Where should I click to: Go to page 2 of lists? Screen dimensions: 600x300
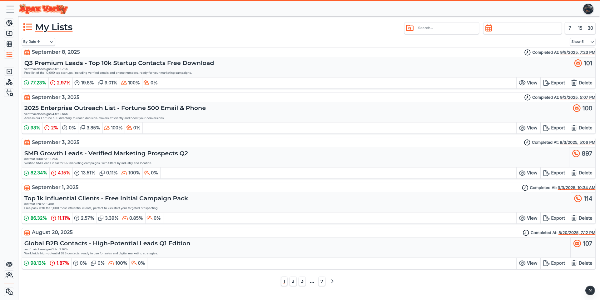293,281
